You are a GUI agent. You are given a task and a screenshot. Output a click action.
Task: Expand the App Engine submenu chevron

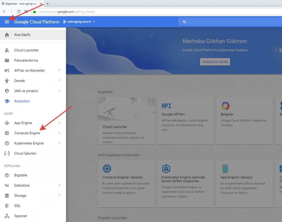pos(59,123)
